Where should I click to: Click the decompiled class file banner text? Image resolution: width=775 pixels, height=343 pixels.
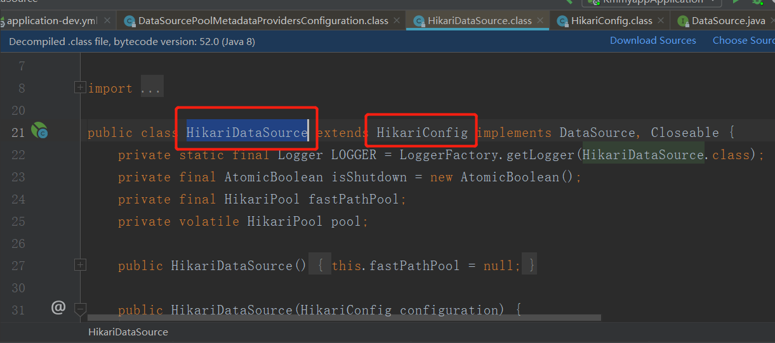point(132,41)
